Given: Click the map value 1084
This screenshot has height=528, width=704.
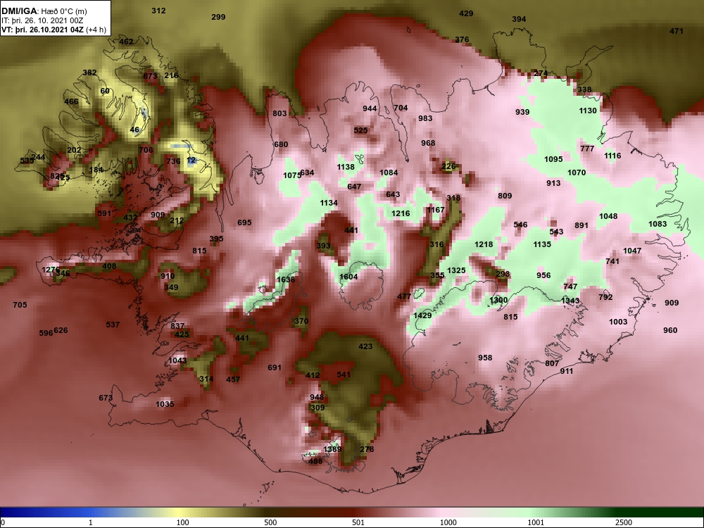Looking at the screenshot, I should pos(389,172).
